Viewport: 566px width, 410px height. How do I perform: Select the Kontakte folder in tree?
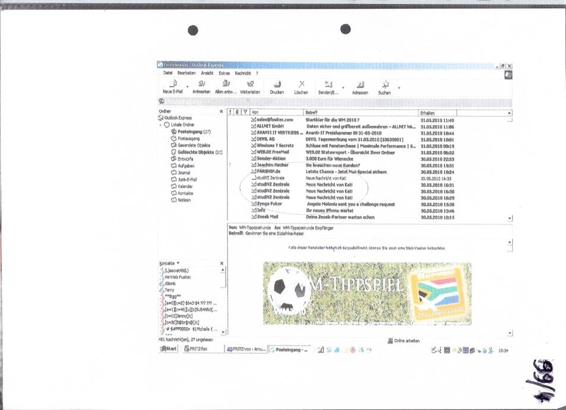coord(182,193)
